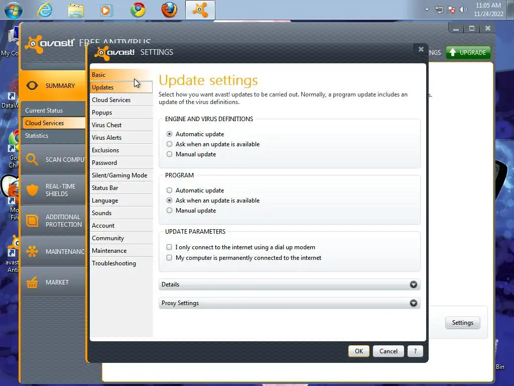Click the Additional Protection square icon

point(32,221)
